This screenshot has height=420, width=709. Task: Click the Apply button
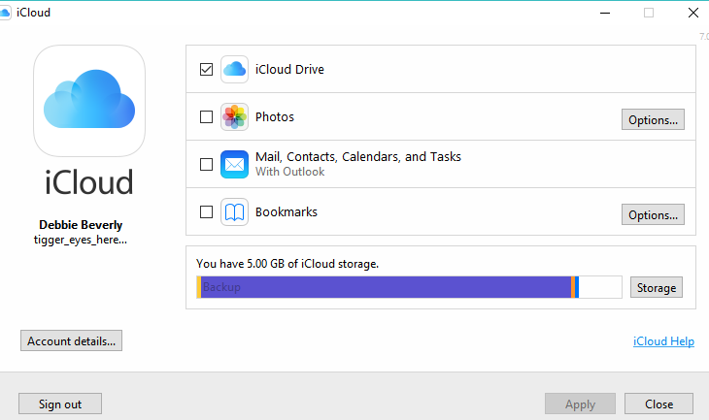[x=580, y=404]
